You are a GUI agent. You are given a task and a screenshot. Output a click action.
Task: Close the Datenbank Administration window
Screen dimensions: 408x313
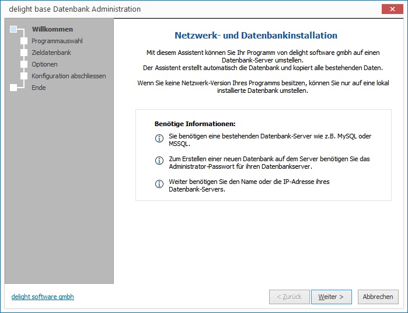(x=390, y=9)
